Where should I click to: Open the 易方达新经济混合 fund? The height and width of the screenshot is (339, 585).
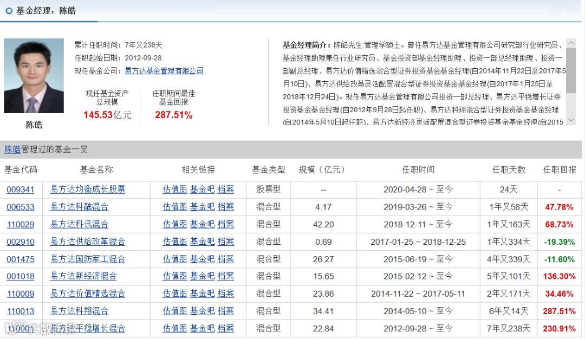[83, 276]
